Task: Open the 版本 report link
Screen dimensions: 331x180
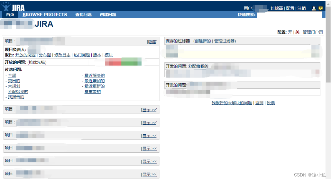Action: 97,55
